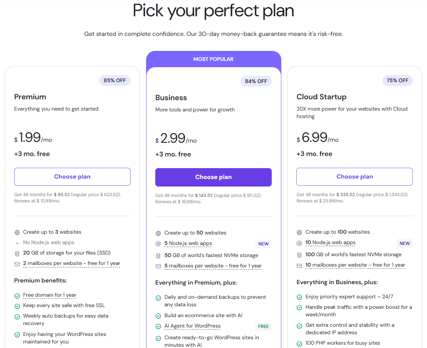
Task: Click checkmark beside AI Agent for WordPress
Action: [x=158, y=327]
